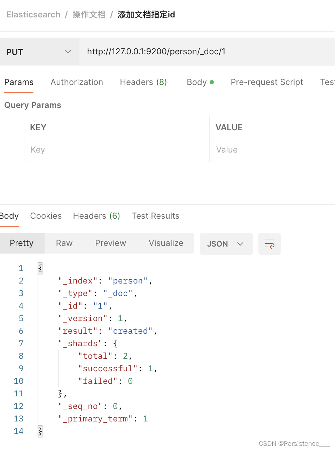
Task: Collapse the _shards object at line 7
Action: pos(115,343)
